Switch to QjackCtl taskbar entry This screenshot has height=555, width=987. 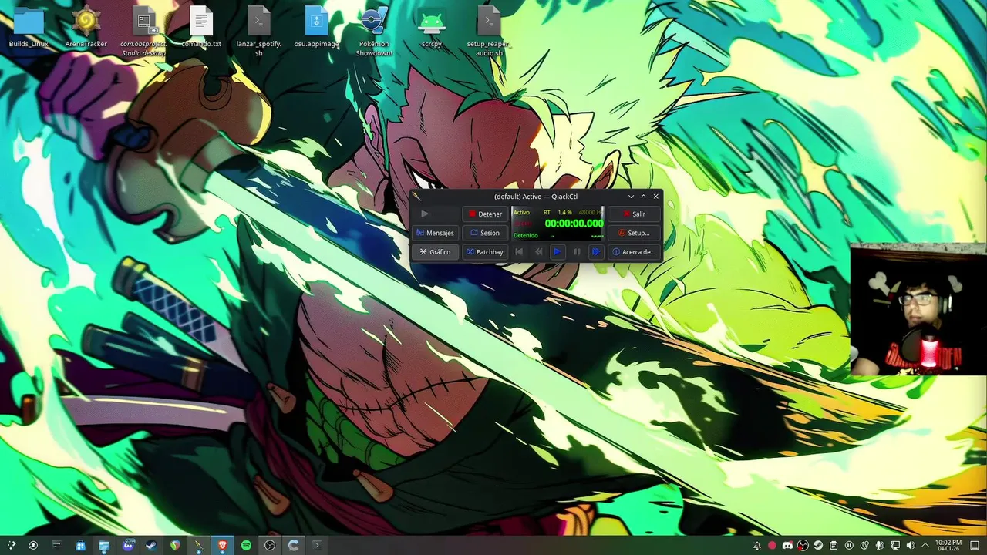tap(199, 545)
